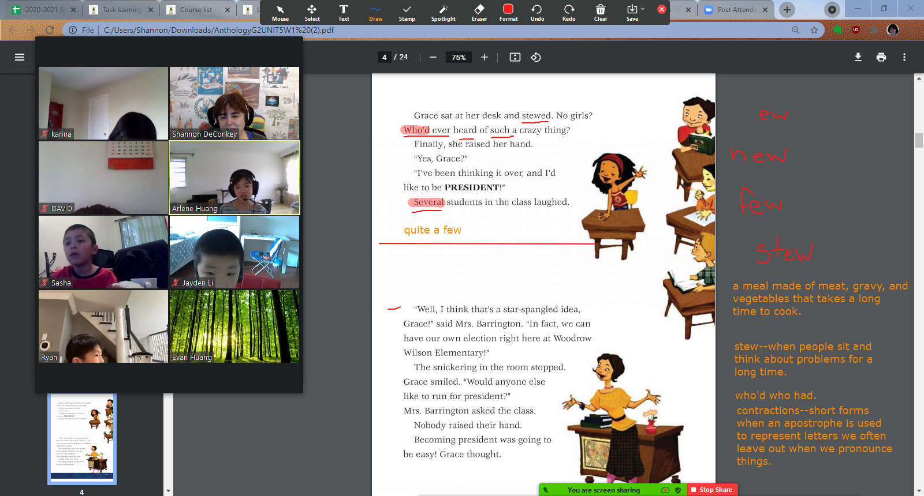
Task: Undo the last annotation
Action: tap(537, 13)
